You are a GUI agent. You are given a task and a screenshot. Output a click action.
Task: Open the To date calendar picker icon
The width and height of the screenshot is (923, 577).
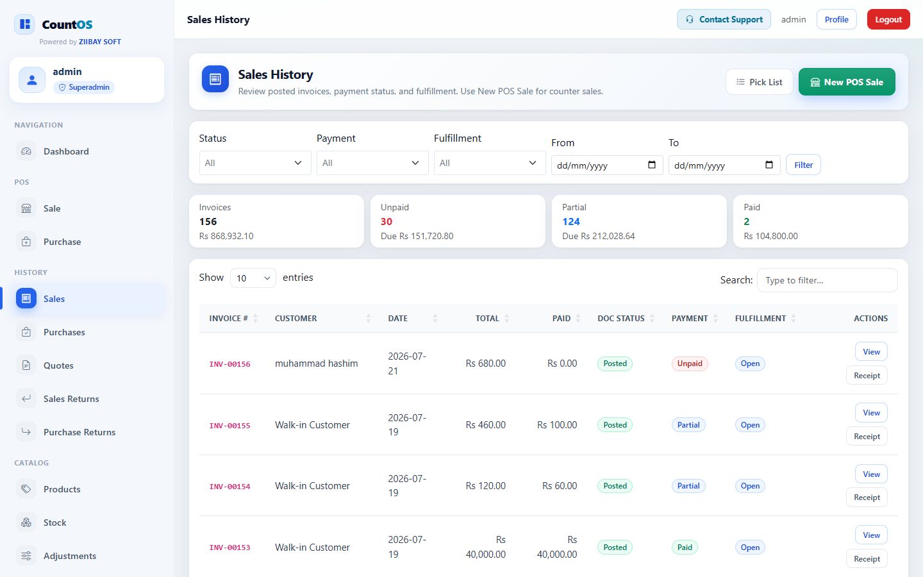pyautogui.click(x=769, y=165)
